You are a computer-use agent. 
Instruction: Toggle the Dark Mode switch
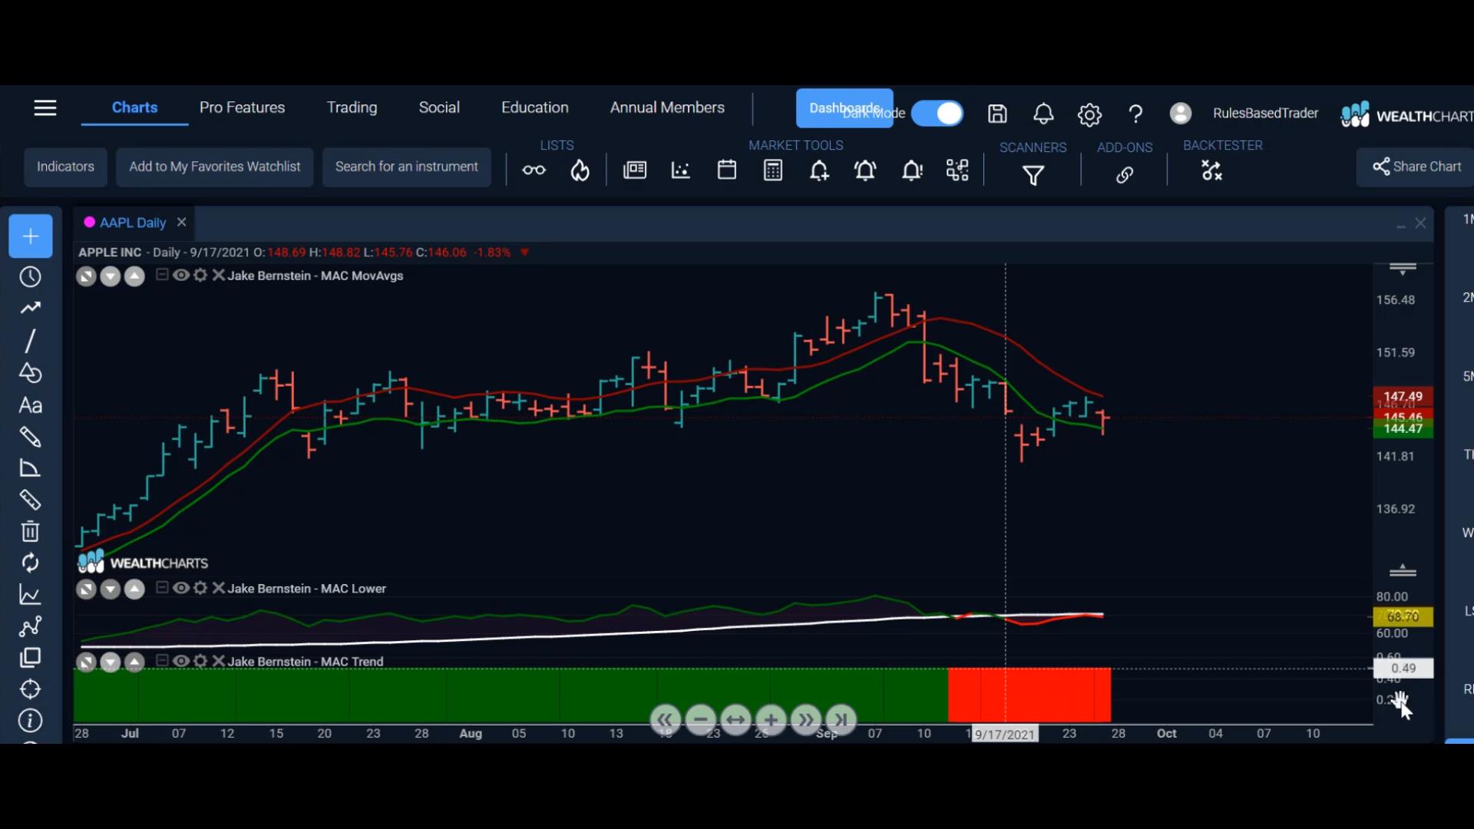click(x=937, y=113)
